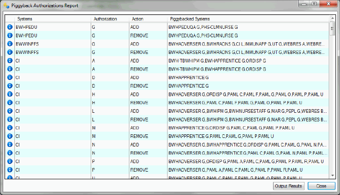Click info icon for CI authorization L REMOVE row
Viewport: 340px width, 195px height.
click(9, 120)
